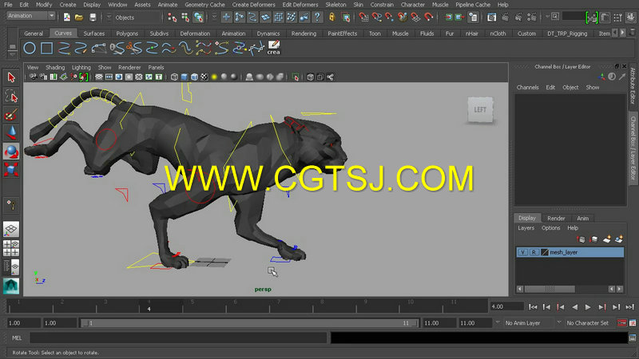The width and height of the screenshot is (639, 359).
Task: Click the save scene icon
Action: 93,17
